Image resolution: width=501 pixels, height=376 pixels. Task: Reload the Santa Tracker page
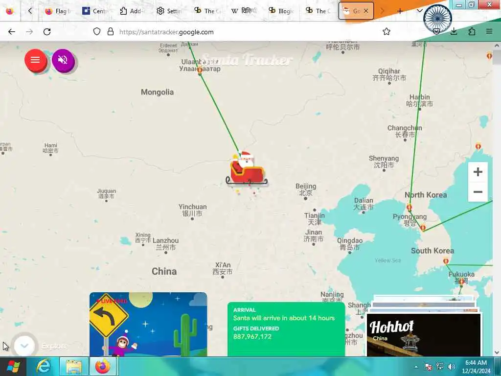point(47,32)
